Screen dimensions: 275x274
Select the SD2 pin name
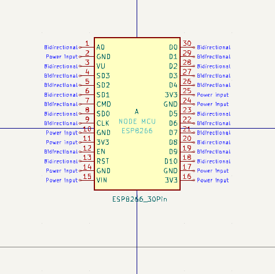click(103, 85)
